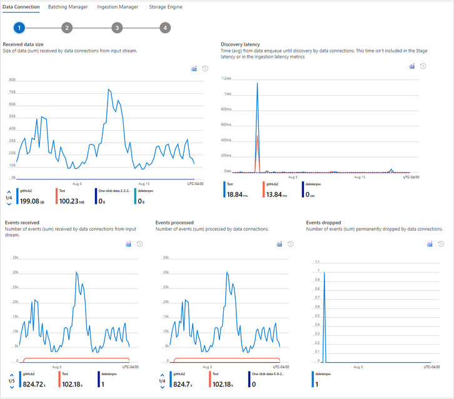
Task: Open metrics chart icon for Received data size
Action: point(194,69)
